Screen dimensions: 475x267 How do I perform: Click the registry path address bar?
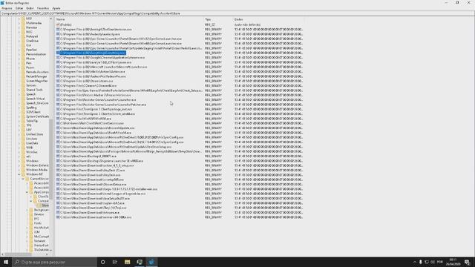pyautogui.click(x=237, y=13)
